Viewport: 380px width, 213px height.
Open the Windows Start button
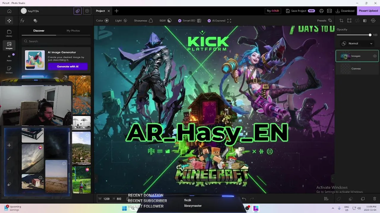click(124, 208)
